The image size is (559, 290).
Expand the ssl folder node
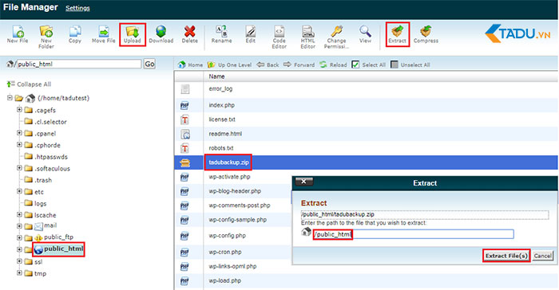click(19, 261)
